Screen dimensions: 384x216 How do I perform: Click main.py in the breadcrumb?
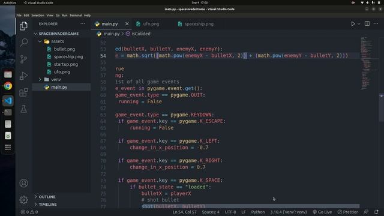(x=112, y=34)
